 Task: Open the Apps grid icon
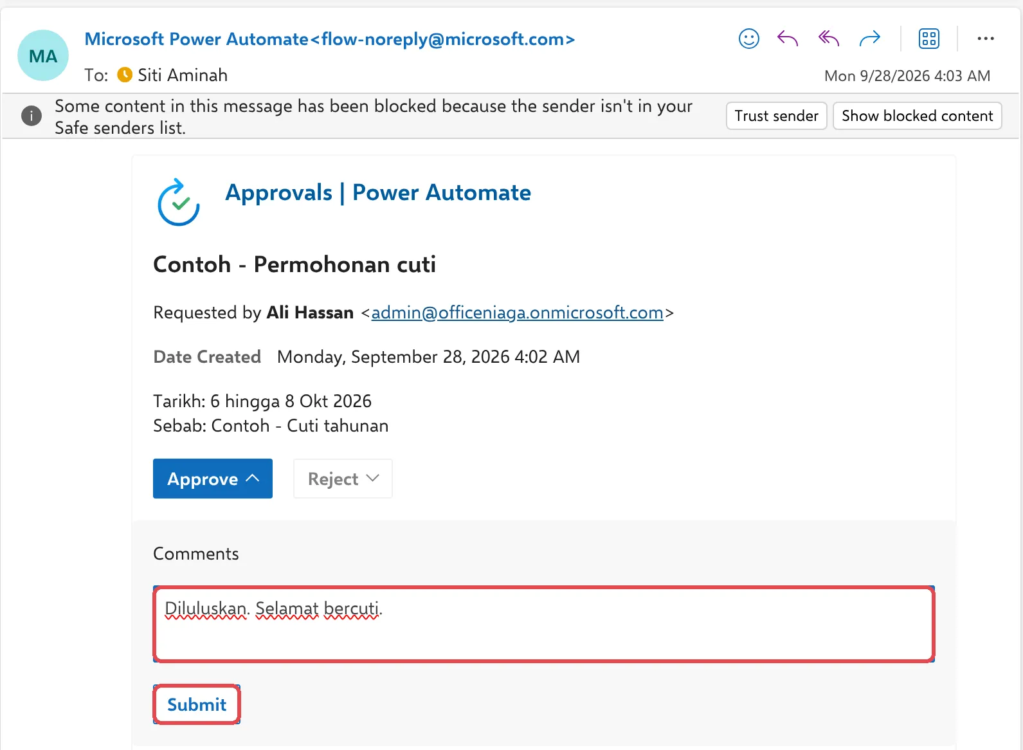click(x=929, y=39)
